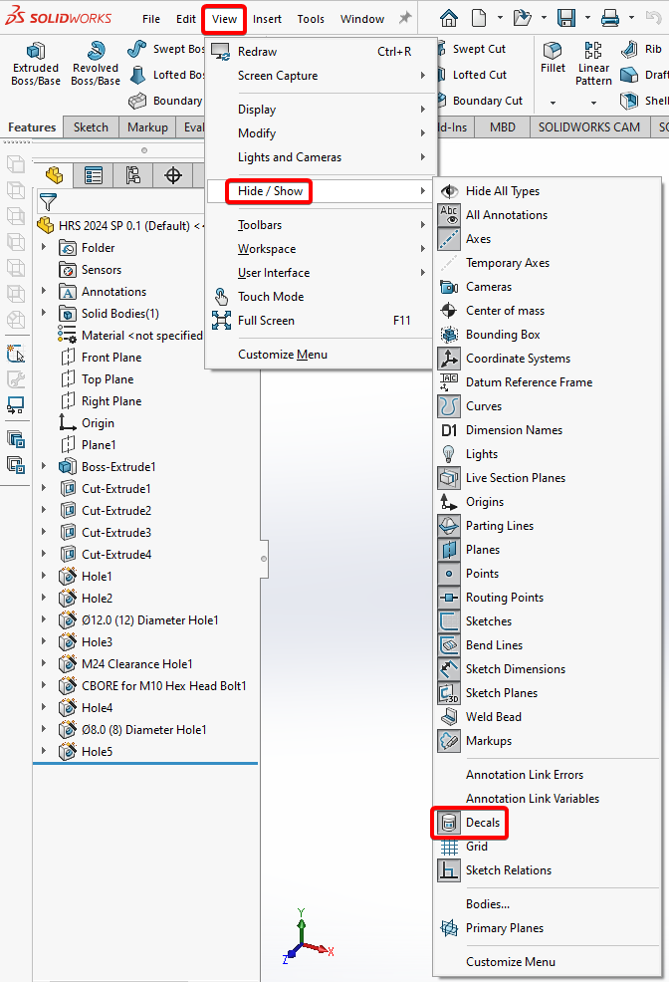Expand the Folder tree node
The image size is (669, 982).
point(44,247)
